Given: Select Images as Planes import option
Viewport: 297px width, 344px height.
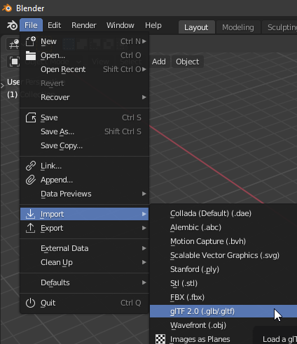Looking at the screenshot, I should pos(200,339).
